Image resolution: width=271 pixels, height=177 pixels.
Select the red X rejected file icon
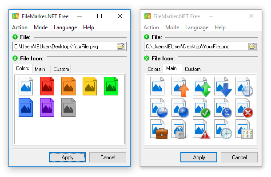[244, 108]
